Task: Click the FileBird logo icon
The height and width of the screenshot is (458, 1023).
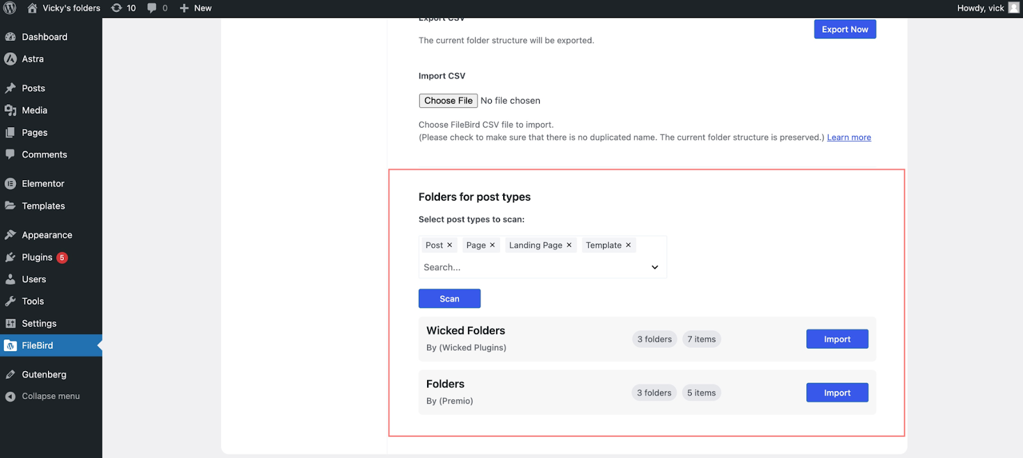Action: [10, 346]
